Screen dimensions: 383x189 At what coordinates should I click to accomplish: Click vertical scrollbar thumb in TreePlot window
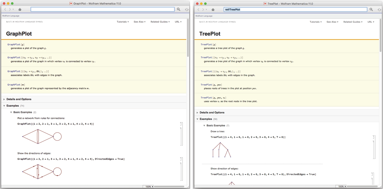coord(381,35)
